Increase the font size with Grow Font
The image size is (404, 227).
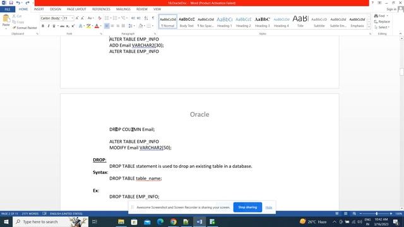tap(77, 18)
